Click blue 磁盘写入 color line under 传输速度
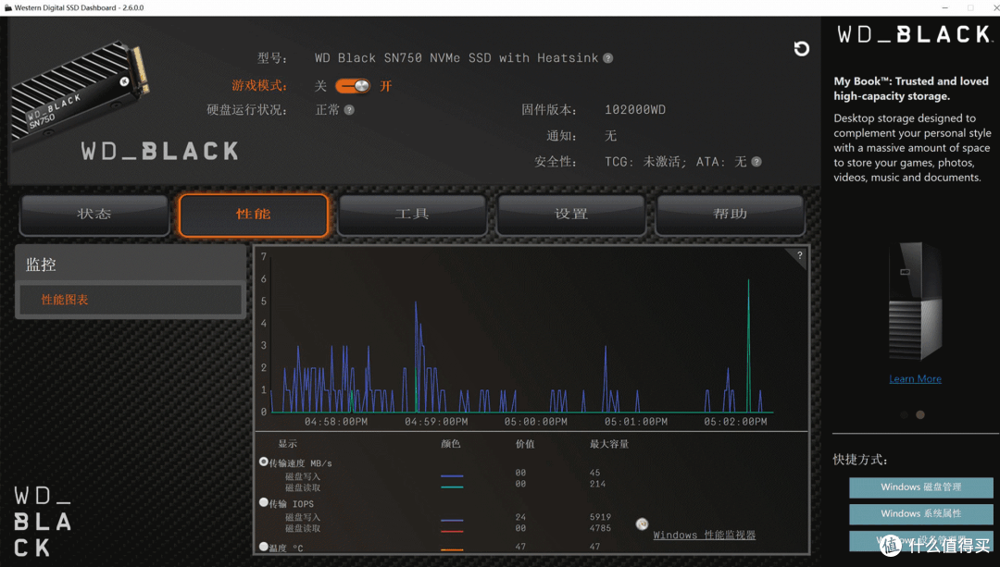The image size is (1000, 567). [x=452, y=476]
